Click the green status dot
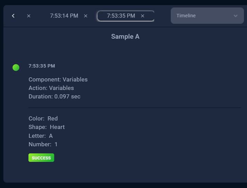Image resolution: width=247 pixels, height=188 pixels. [x=16, y=68]
